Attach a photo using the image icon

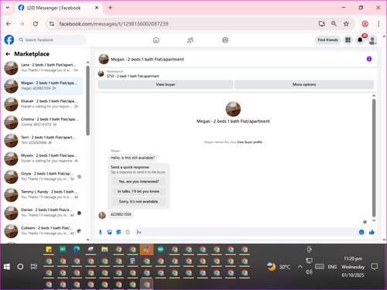(x=110, y=232)
